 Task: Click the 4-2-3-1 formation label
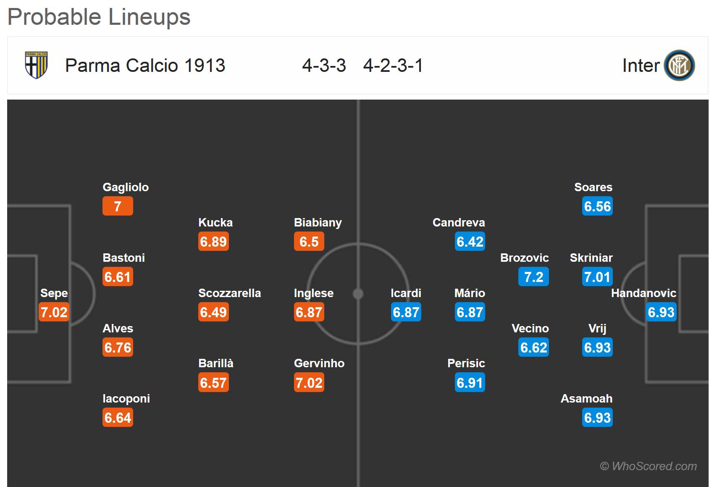point(393,66)
